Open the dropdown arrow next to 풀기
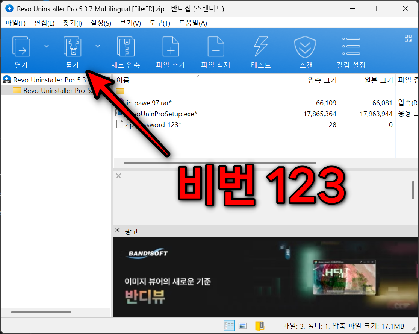This screenshot has height=334, width=419. (98, 46)
